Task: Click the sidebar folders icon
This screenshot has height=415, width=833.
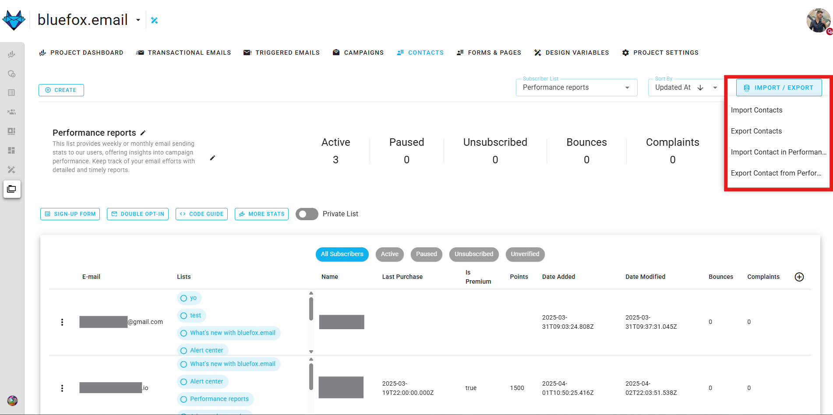Action: tap(12, 189)
